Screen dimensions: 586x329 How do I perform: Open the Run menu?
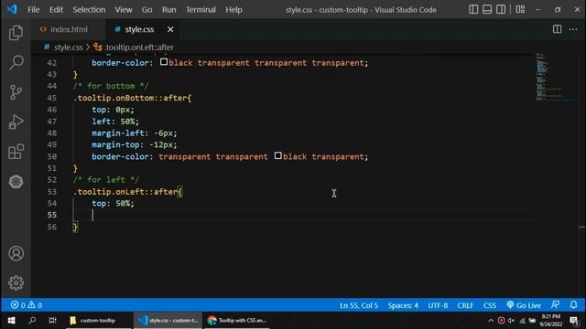coord(168,10)
